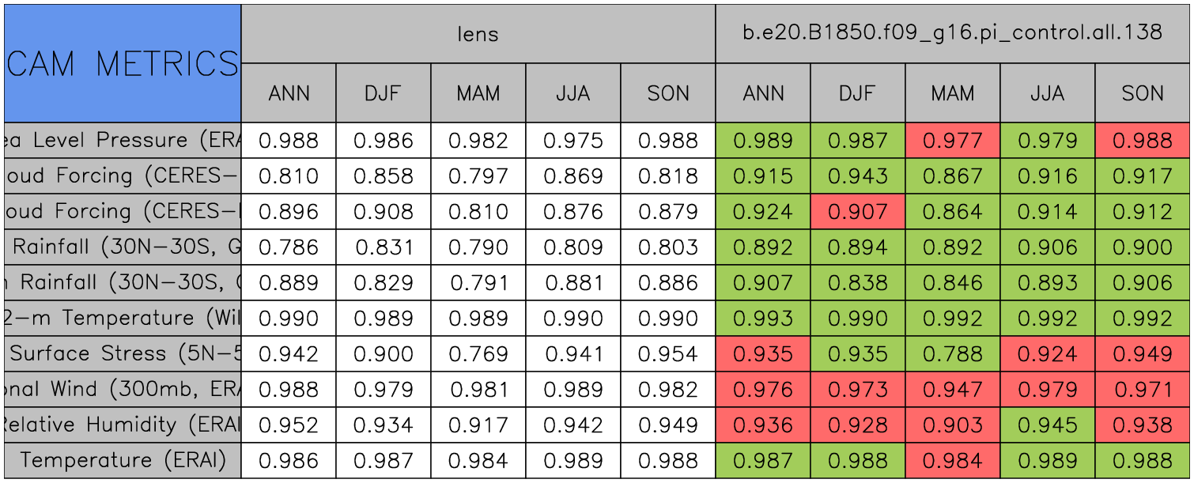Select the b.e20.B1850 pi_control header
The height and width of the screenshot is (483, 1194).
point(952,34)
